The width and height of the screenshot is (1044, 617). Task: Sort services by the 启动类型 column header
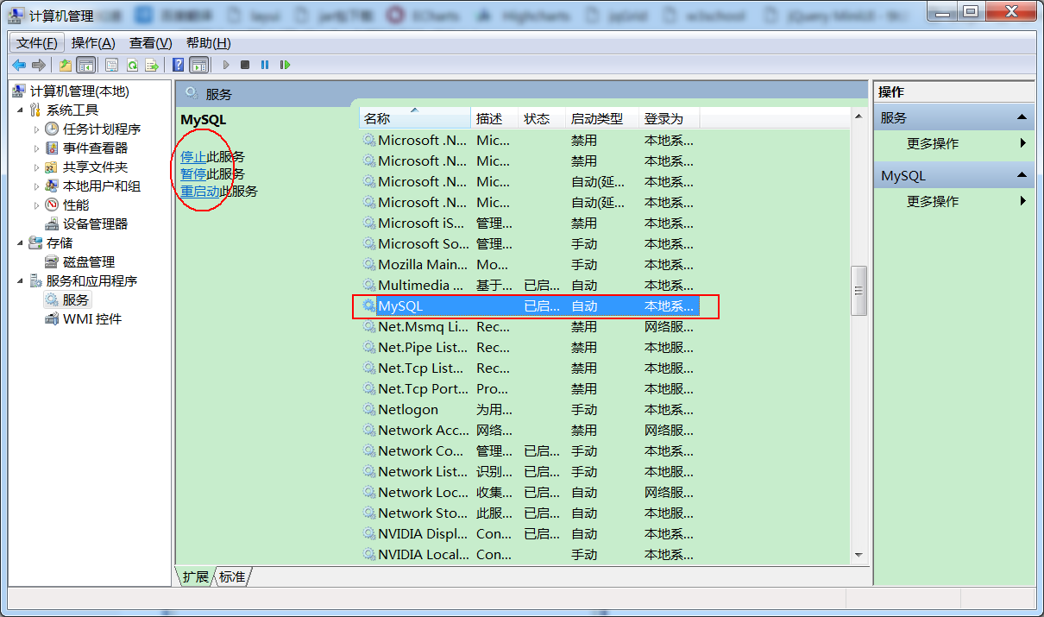[x=603, y=118]
